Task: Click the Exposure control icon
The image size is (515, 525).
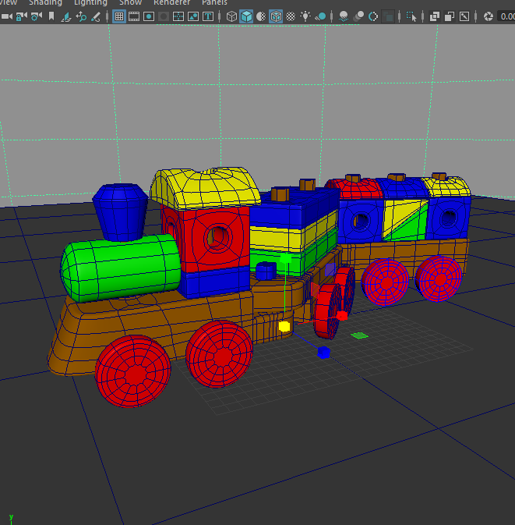Action: pyautogui.click(x=489, y=16)
